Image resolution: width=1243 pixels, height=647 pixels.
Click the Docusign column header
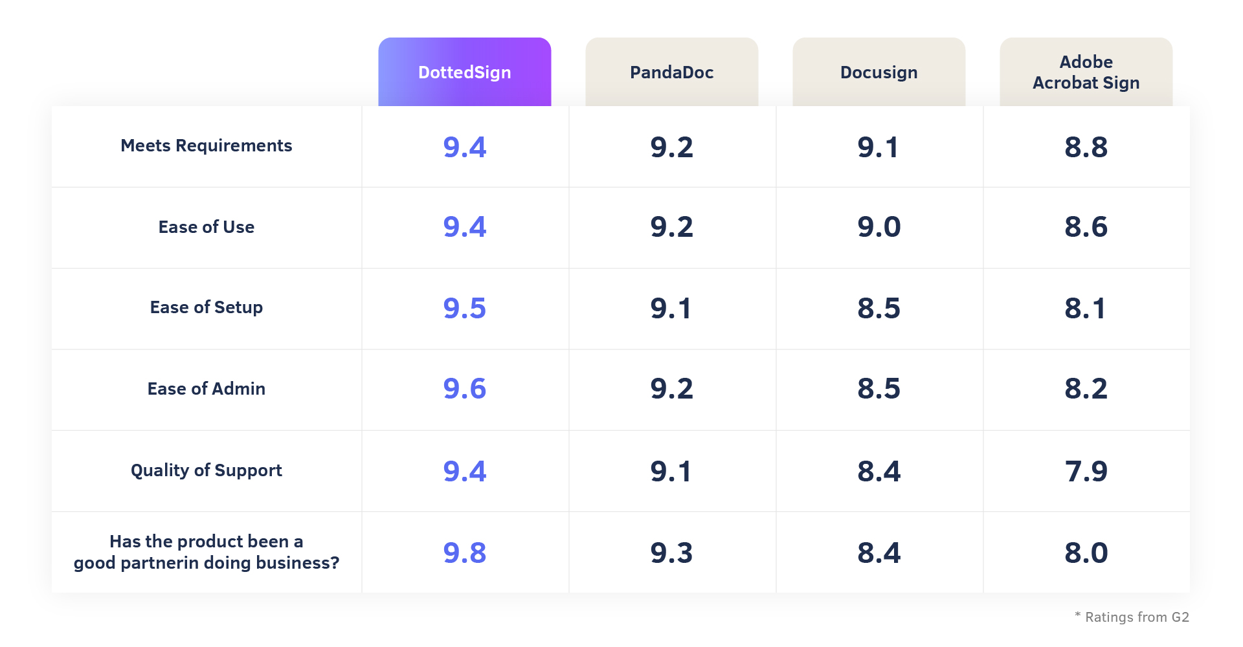pyautogui.click(x=879, y=72)
